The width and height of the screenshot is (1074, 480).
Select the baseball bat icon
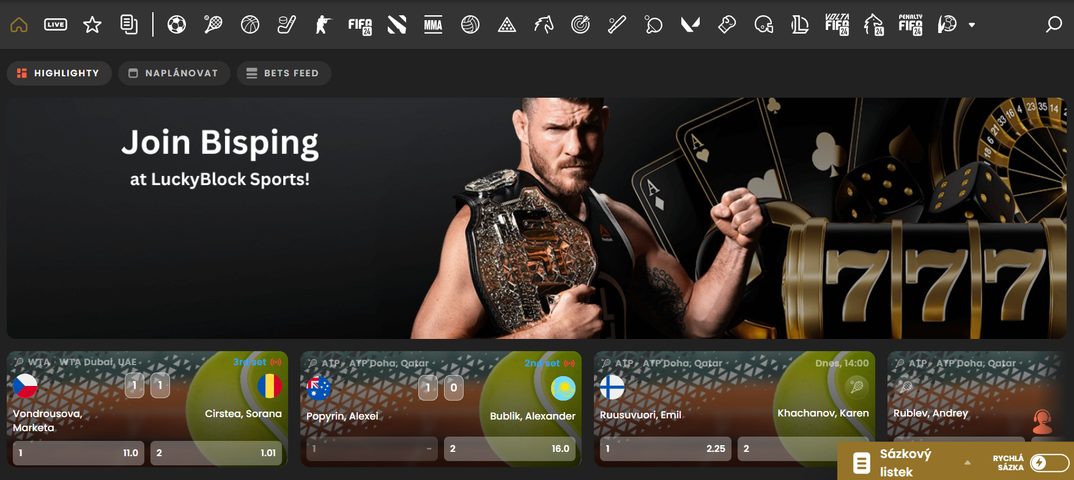[617, 24]
